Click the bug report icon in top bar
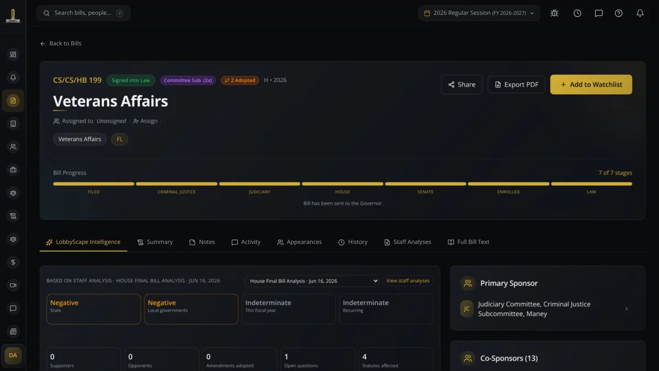Image resolution: width=659 pixels, height=371 pixels. (x=555, y=13)
